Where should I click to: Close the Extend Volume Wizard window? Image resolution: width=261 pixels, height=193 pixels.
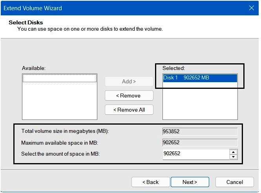(252, 8)
